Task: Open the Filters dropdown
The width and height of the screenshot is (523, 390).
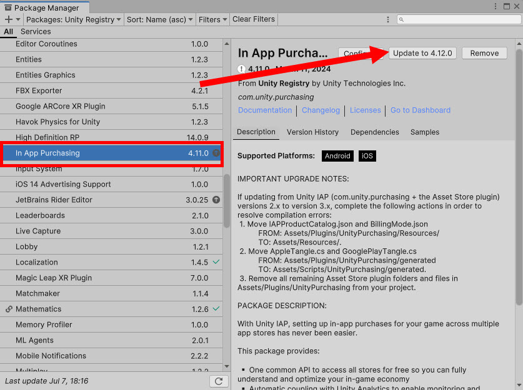Action: point(212,19)
